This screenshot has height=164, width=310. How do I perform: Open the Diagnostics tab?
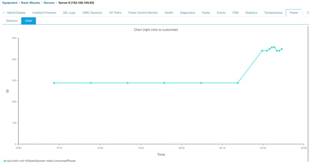188,13
